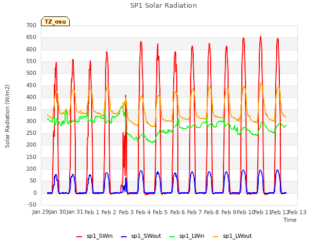This screenshot has height=246, width=328.
Task: Click the sp1_SWout legend entry
Action: click(x=141, y=236)
